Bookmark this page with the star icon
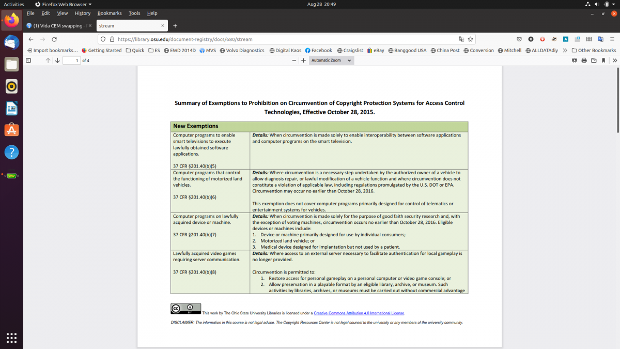This screenshot has height=349, width=620. [x=471, y=39]
